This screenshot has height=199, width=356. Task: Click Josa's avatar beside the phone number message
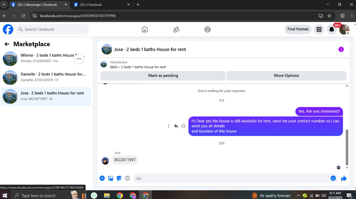105,161
